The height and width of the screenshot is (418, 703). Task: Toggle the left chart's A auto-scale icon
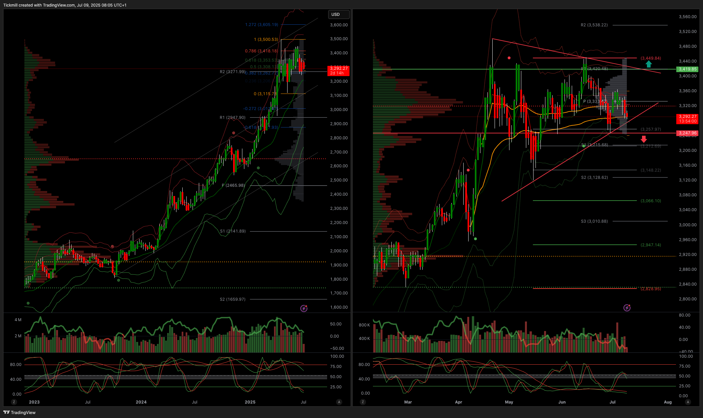(x=339, y=402)
